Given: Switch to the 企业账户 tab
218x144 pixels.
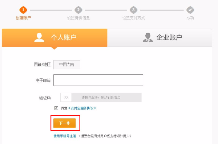Looking at the screenshot, I should click(160, 38).
